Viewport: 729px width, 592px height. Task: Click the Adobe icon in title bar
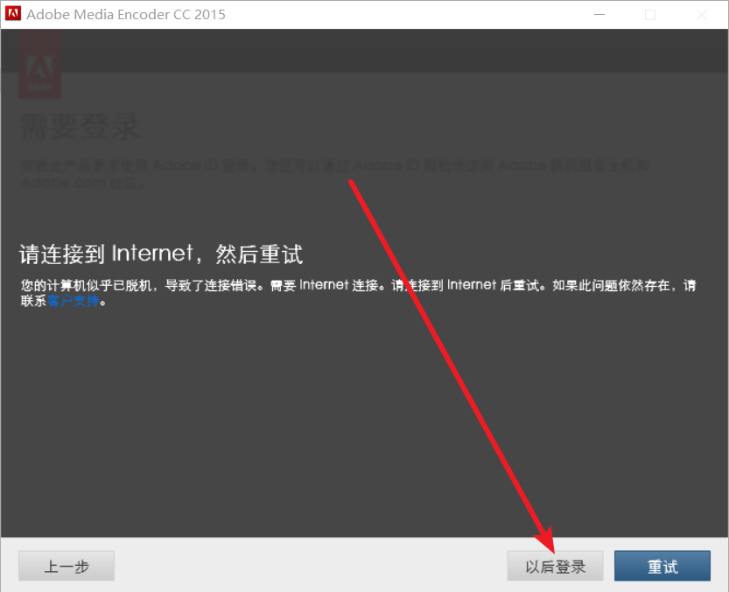(13, 13)
